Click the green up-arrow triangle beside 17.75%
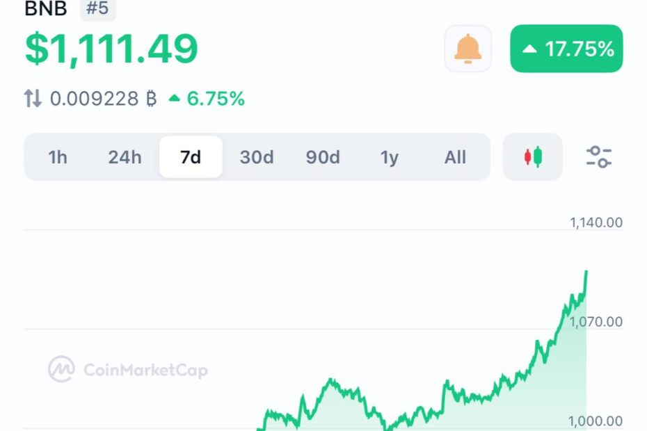 (x=530, y=49)
